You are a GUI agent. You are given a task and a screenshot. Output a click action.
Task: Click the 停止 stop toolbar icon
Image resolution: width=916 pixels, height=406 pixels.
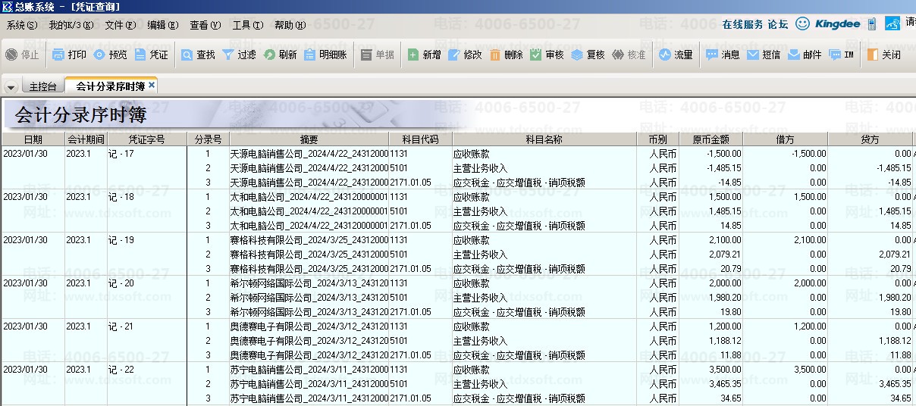pyautogui.click(x=11, y=55)
